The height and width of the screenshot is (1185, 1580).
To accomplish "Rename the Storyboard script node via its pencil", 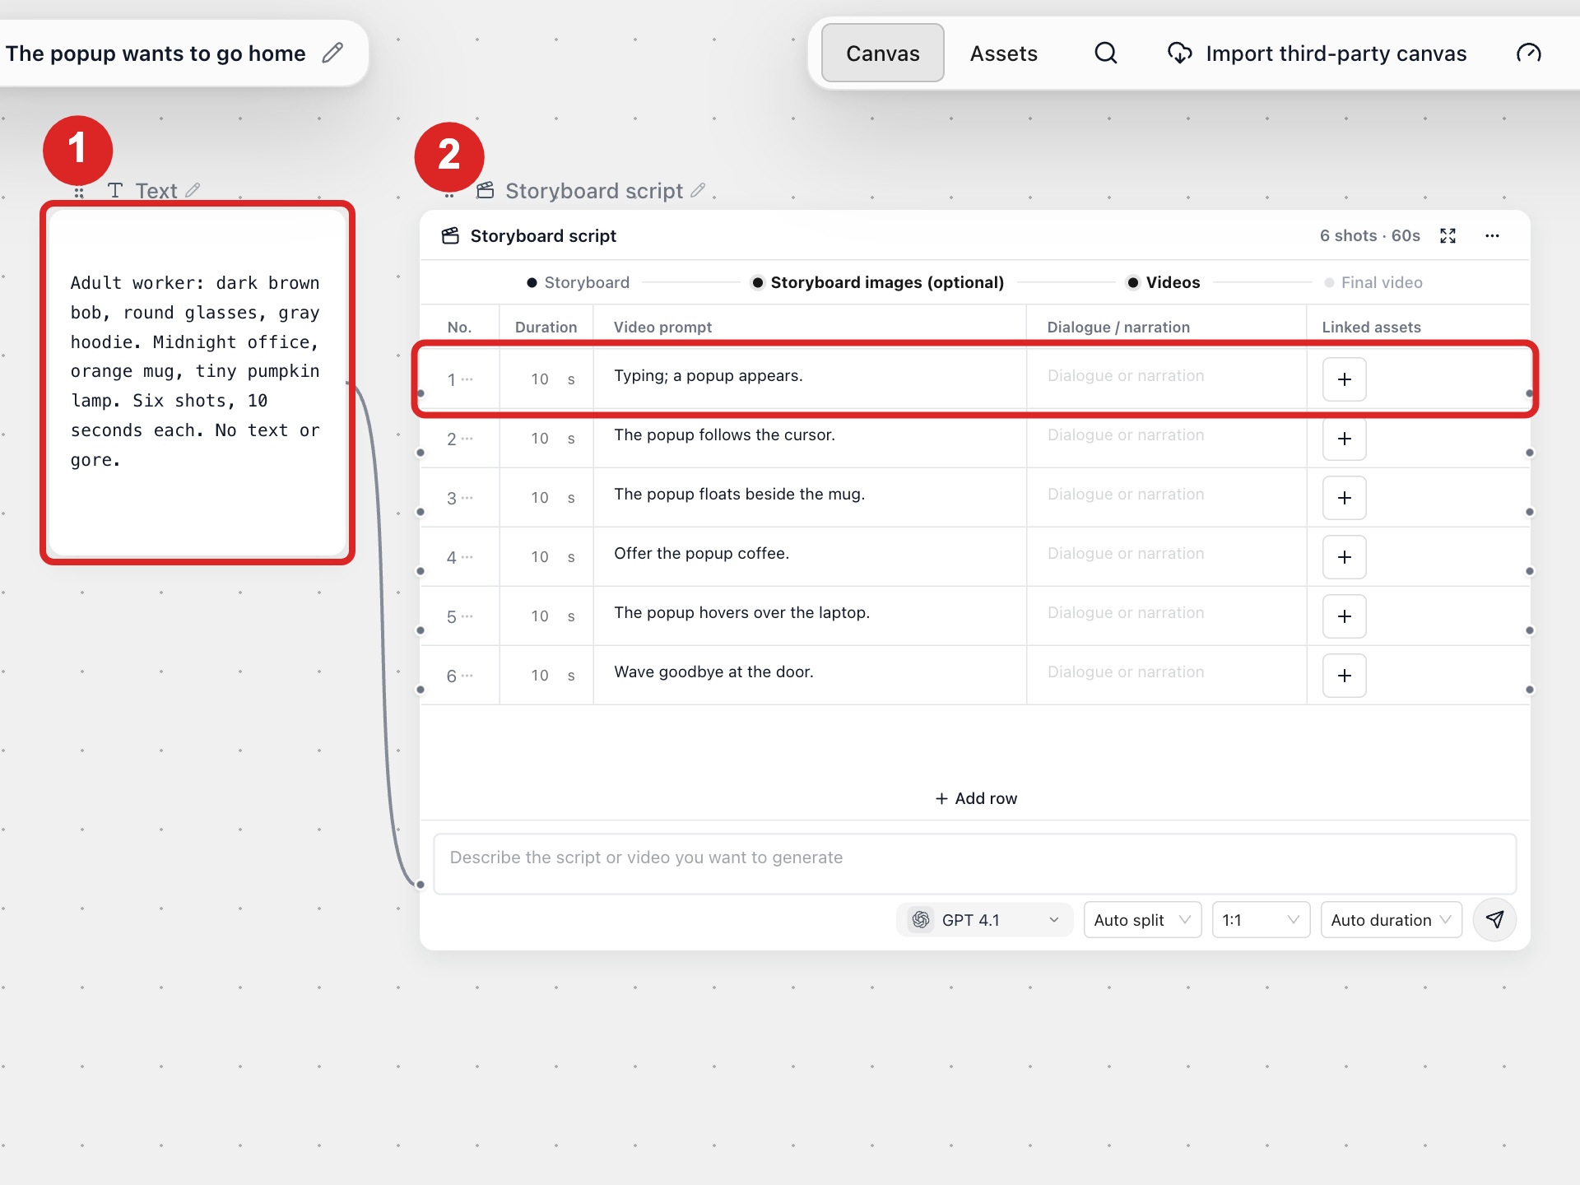I will (x=698, y=190).
